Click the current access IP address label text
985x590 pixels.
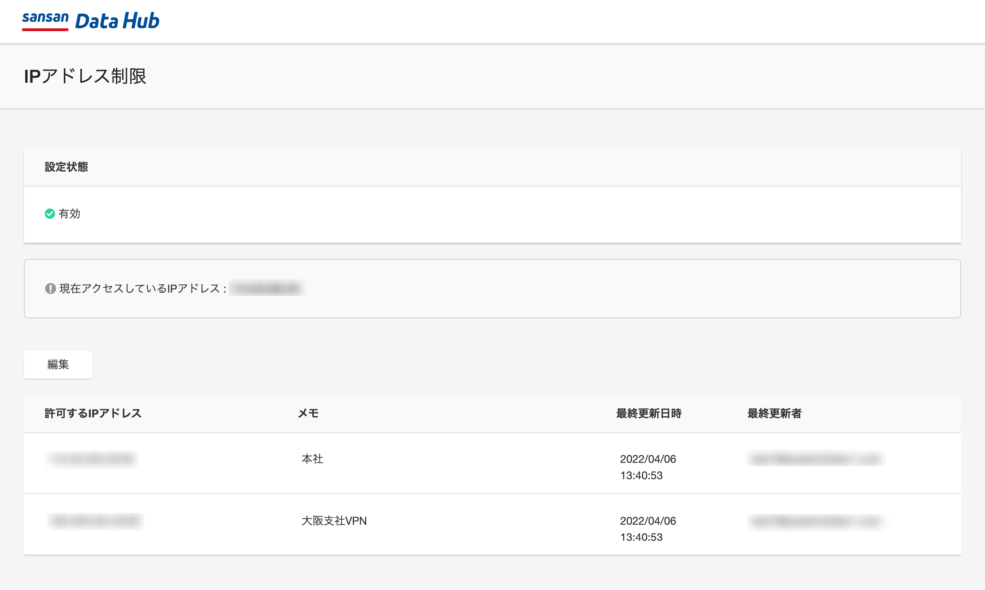pyautogui.click(x=142, y=288)
